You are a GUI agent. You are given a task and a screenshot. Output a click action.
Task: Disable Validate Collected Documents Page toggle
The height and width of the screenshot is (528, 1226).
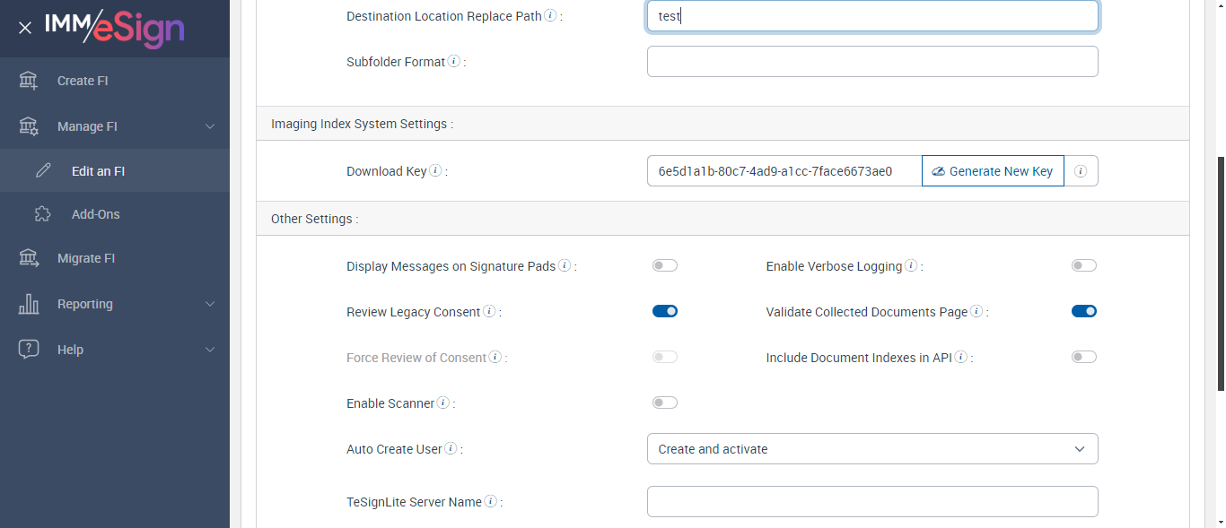pos(1083,311)
